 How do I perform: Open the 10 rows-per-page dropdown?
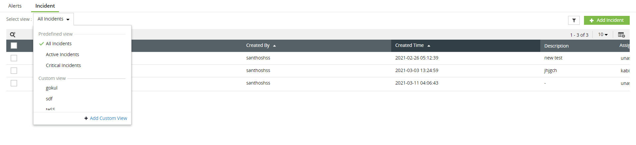(x=603, y=35)
